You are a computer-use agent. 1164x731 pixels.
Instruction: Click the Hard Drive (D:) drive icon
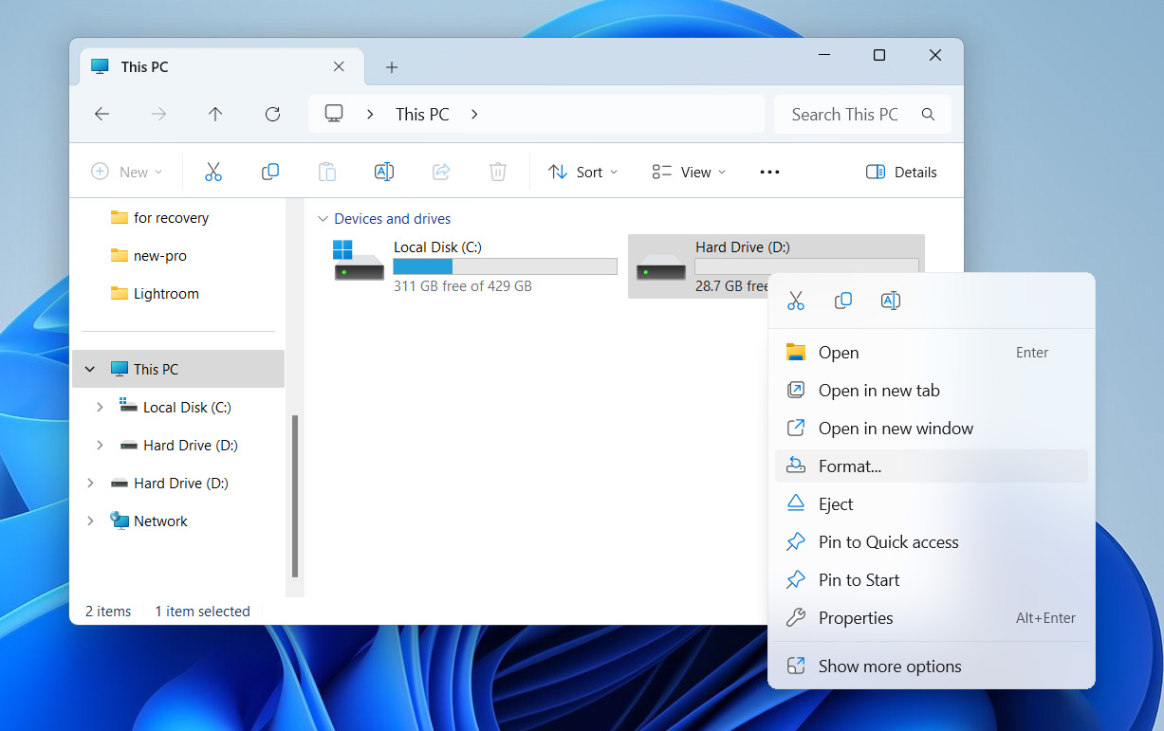point(661,266)
